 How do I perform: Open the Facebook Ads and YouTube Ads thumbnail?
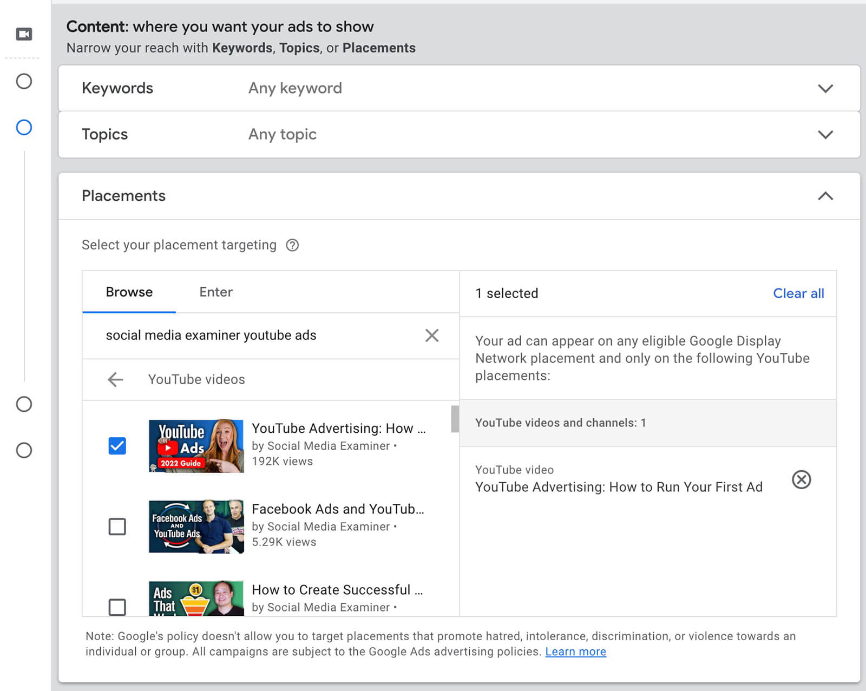pos(196,527)
